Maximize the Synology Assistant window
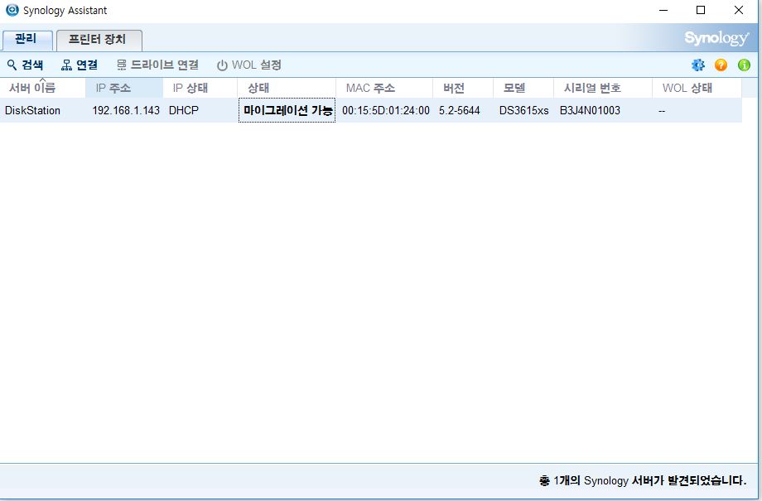This screenshot has width=762, height=501. [701, 10]
